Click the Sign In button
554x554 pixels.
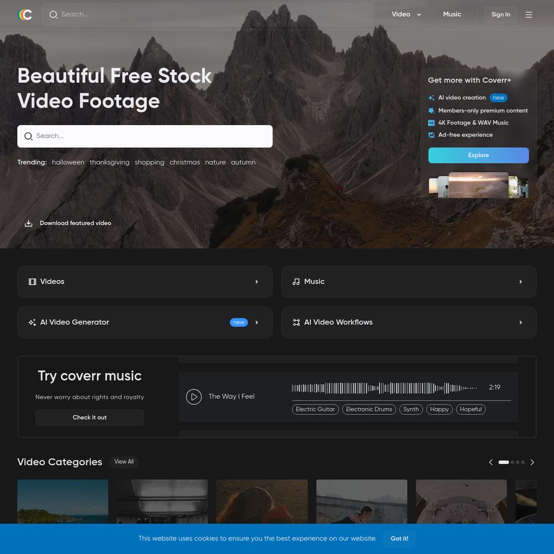[x=500, y=14]
